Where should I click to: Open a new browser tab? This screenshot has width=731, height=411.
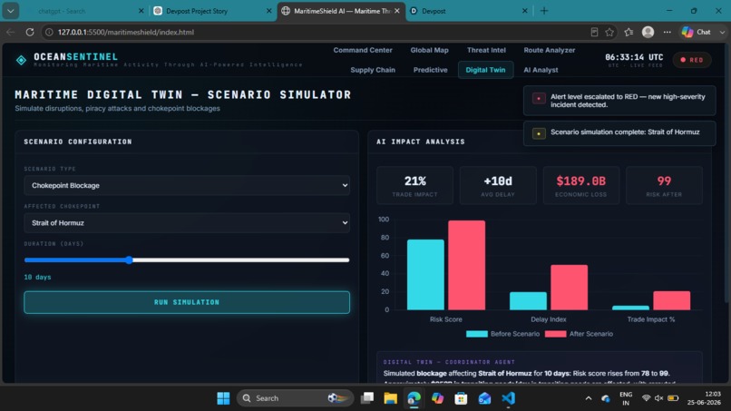[x=544, y=11]
